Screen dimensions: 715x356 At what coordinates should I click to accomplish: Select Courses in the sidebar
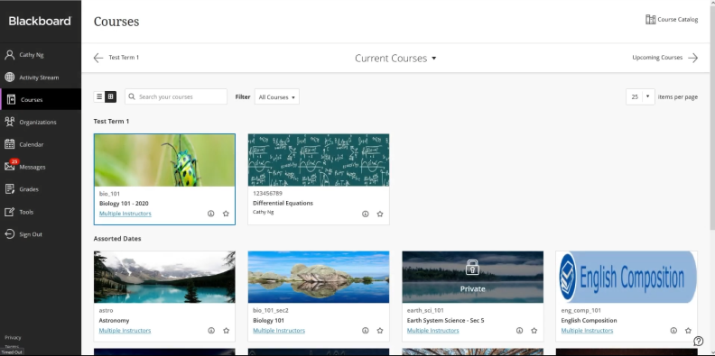pos(41,100)
